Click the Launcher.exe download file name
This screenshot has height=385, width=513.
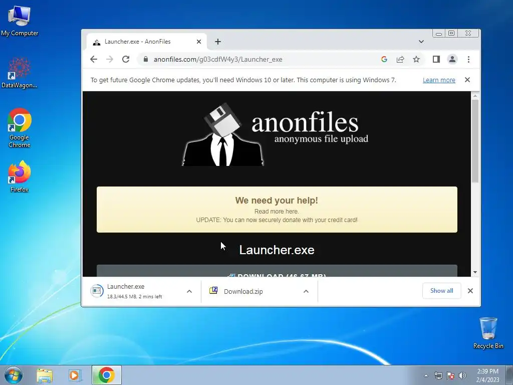[x=126, y=286]
